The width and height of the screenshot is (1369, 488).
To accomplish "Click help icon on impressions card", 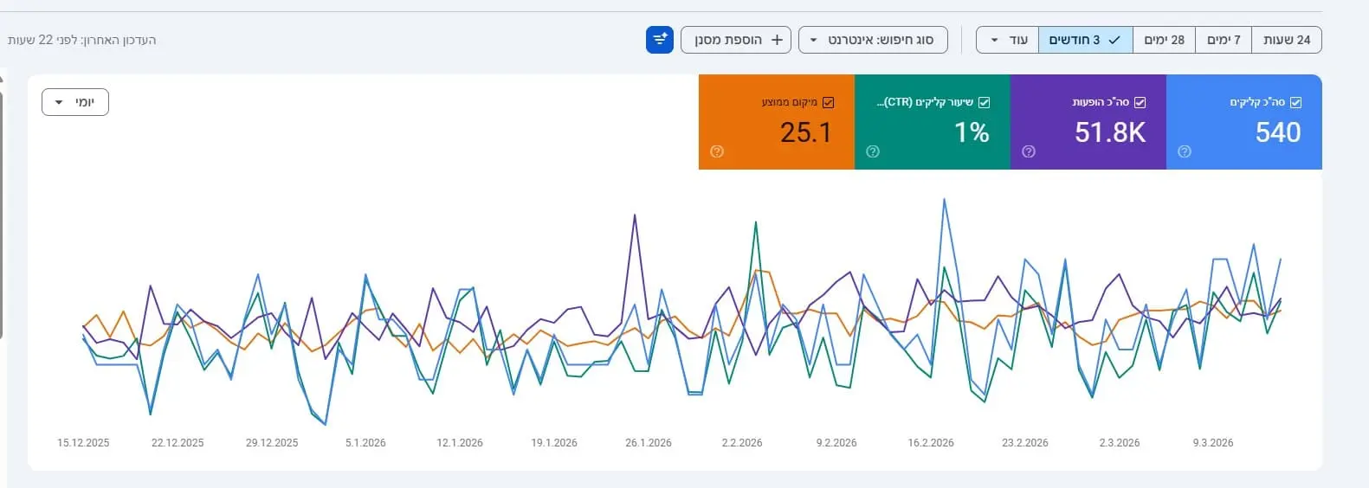I will coord(1029,151).
